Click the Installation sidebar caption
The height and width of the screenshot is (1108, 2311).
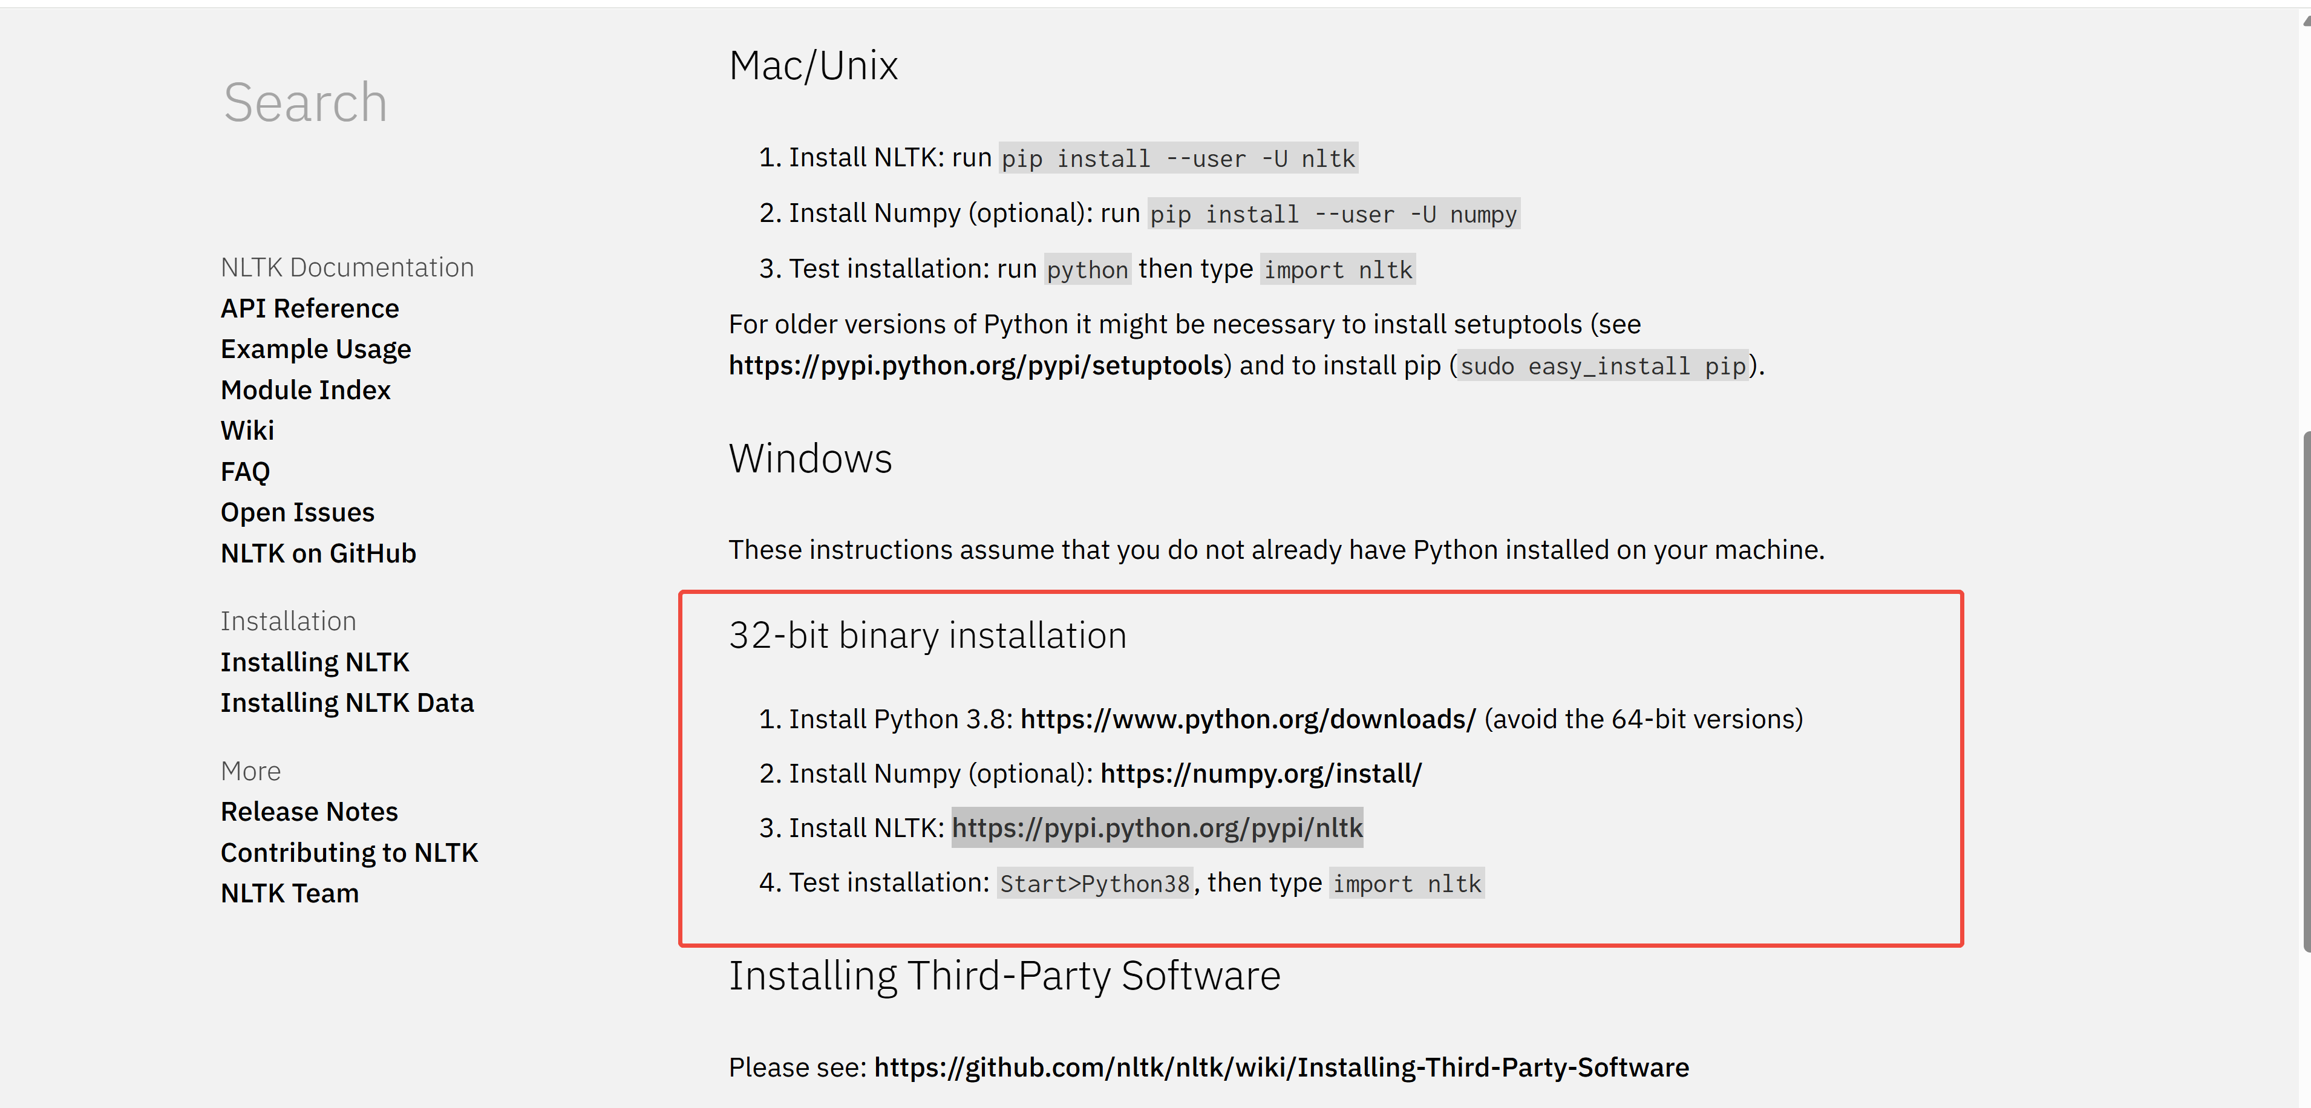(x=288, y=621)
